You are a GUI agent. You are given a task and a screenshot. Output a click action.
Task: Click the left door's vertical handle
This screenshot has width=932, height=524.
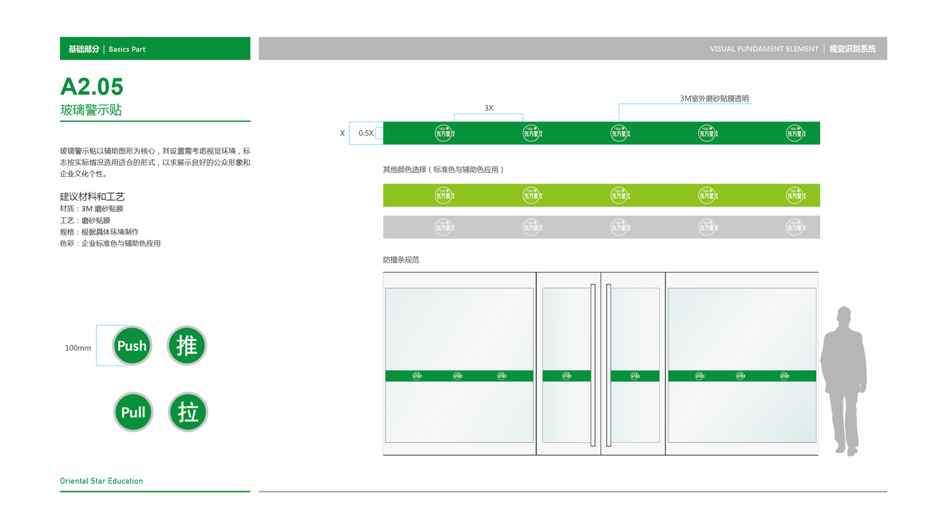point(593,365)
